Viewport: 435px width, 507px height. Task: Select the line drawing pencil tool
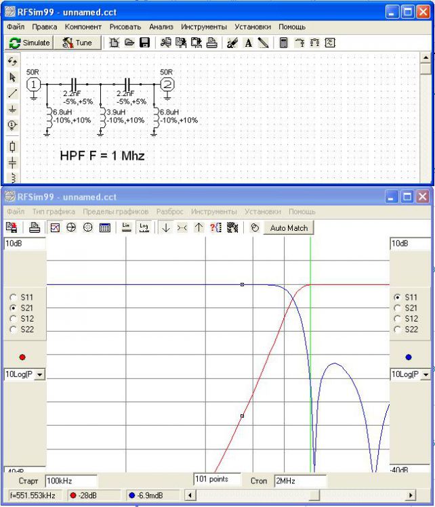click(x=264, y=43)
